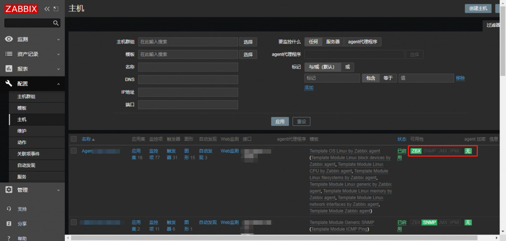Click the 添加 tag link

(309, 87)
